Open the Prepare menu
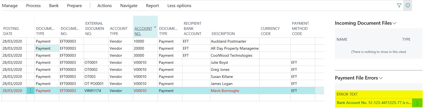The image size is (423, 108). click(74, 5)
